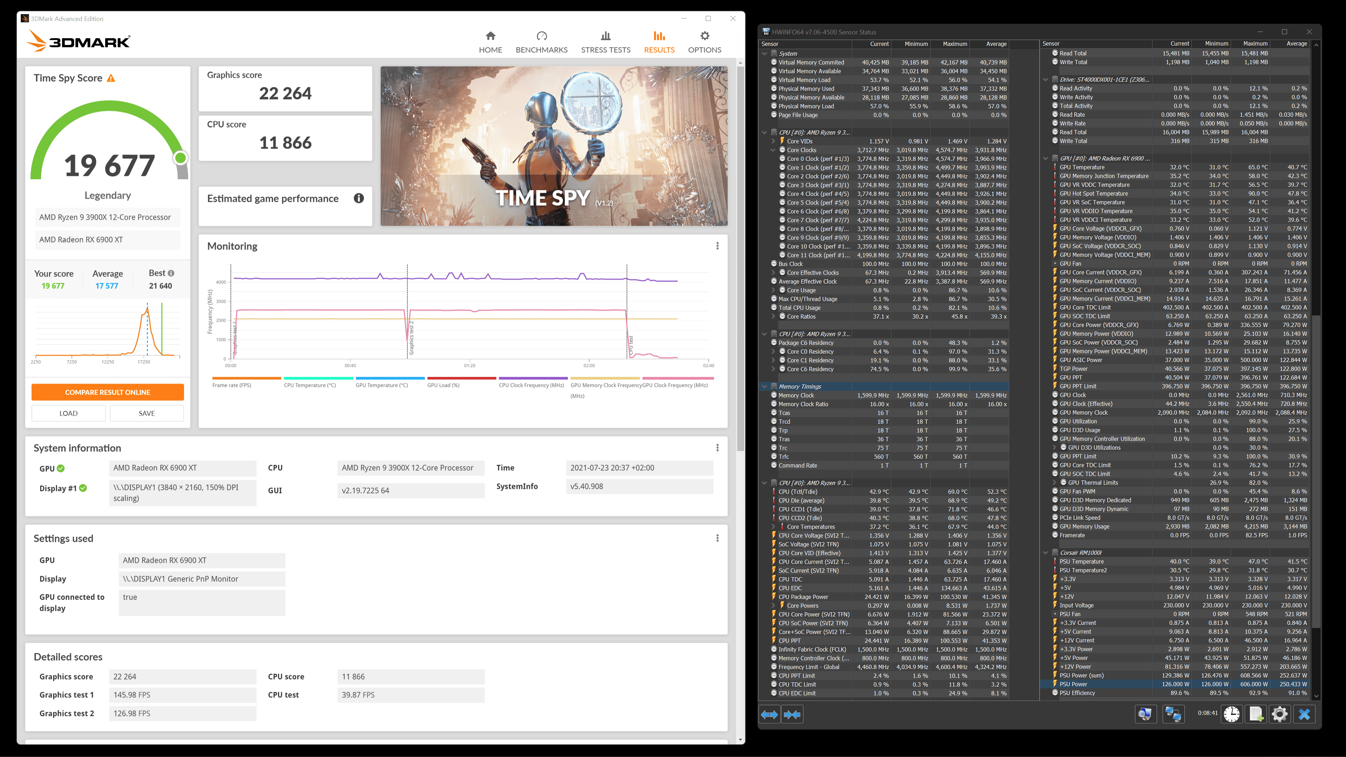The image size is (1346, 757).
Task: Expand the Core Usage node
Action: tap(773, 290)
